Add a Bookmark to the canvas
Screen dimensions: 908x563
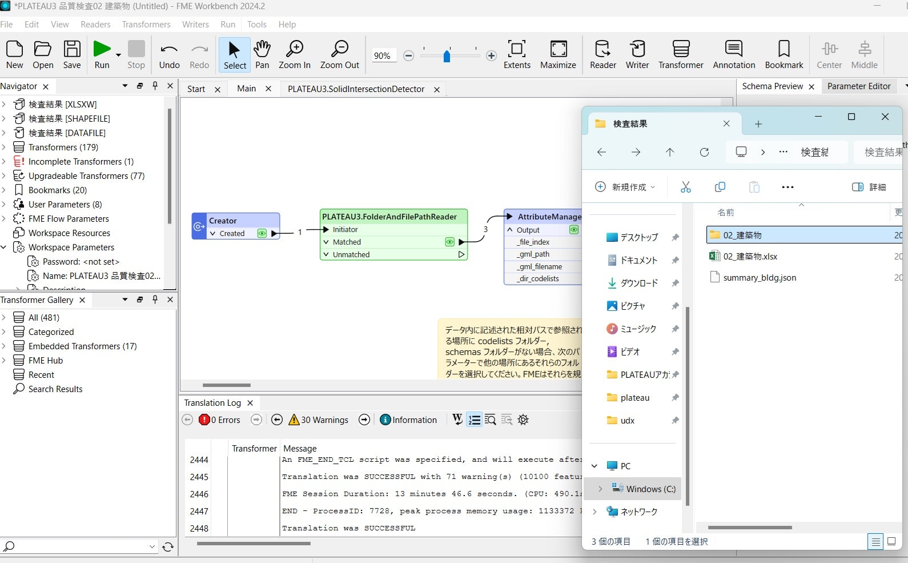[784, 55]
